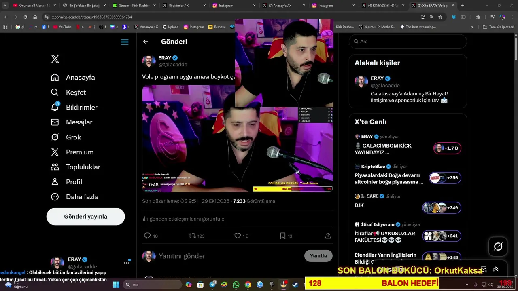Open Windows Start menu
The height and width of the screenshot is (291, 518).
coord(116,285)
